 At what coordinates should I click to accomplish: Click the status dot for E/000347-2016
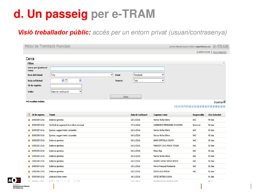(29, 166)
